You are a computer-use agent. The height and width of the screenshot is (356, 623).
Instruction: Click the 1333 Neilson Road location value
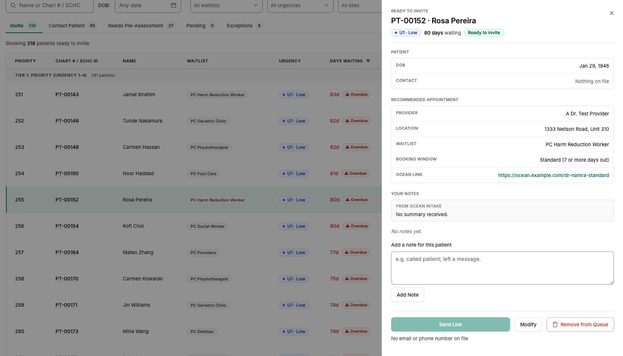click(x=576, y=129)
